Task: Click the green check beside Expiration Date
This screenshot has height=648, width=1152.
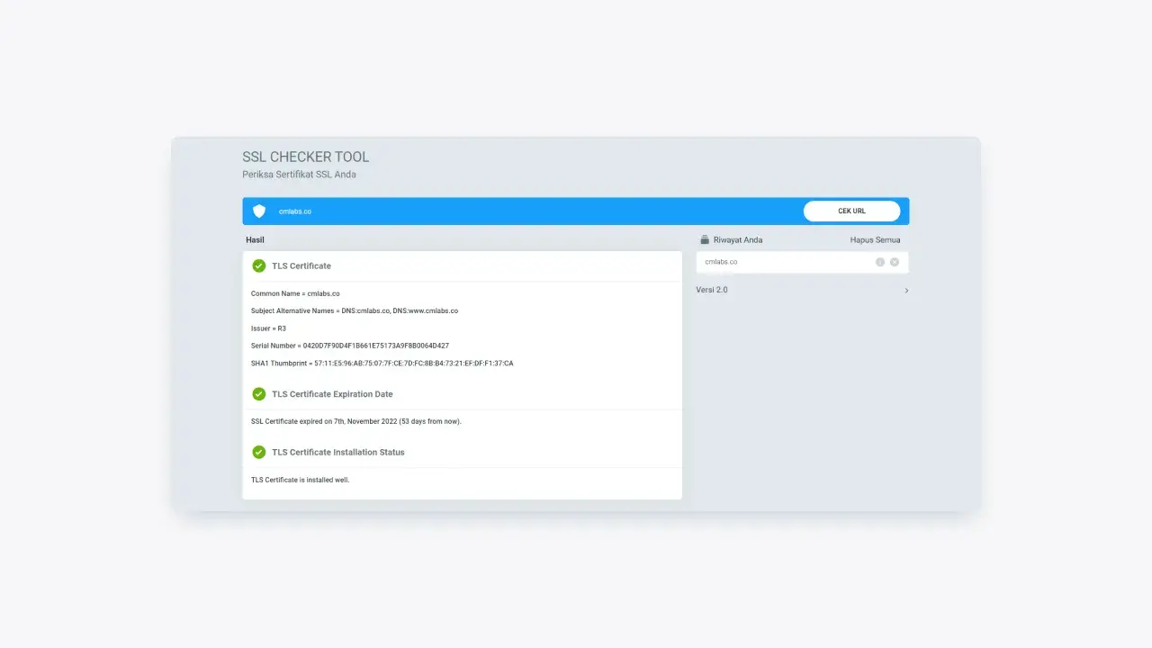Action: click(x=259, y=394)
